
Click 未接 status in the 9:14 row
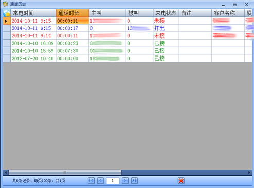[166, 36]
